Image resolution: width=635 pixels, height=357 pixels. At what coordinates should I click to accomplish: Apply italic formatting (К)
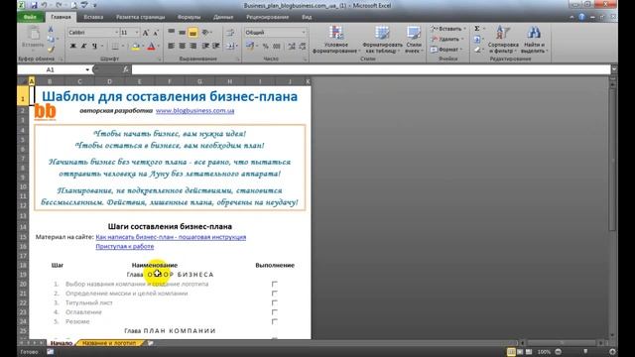click(x=83, y=47)
